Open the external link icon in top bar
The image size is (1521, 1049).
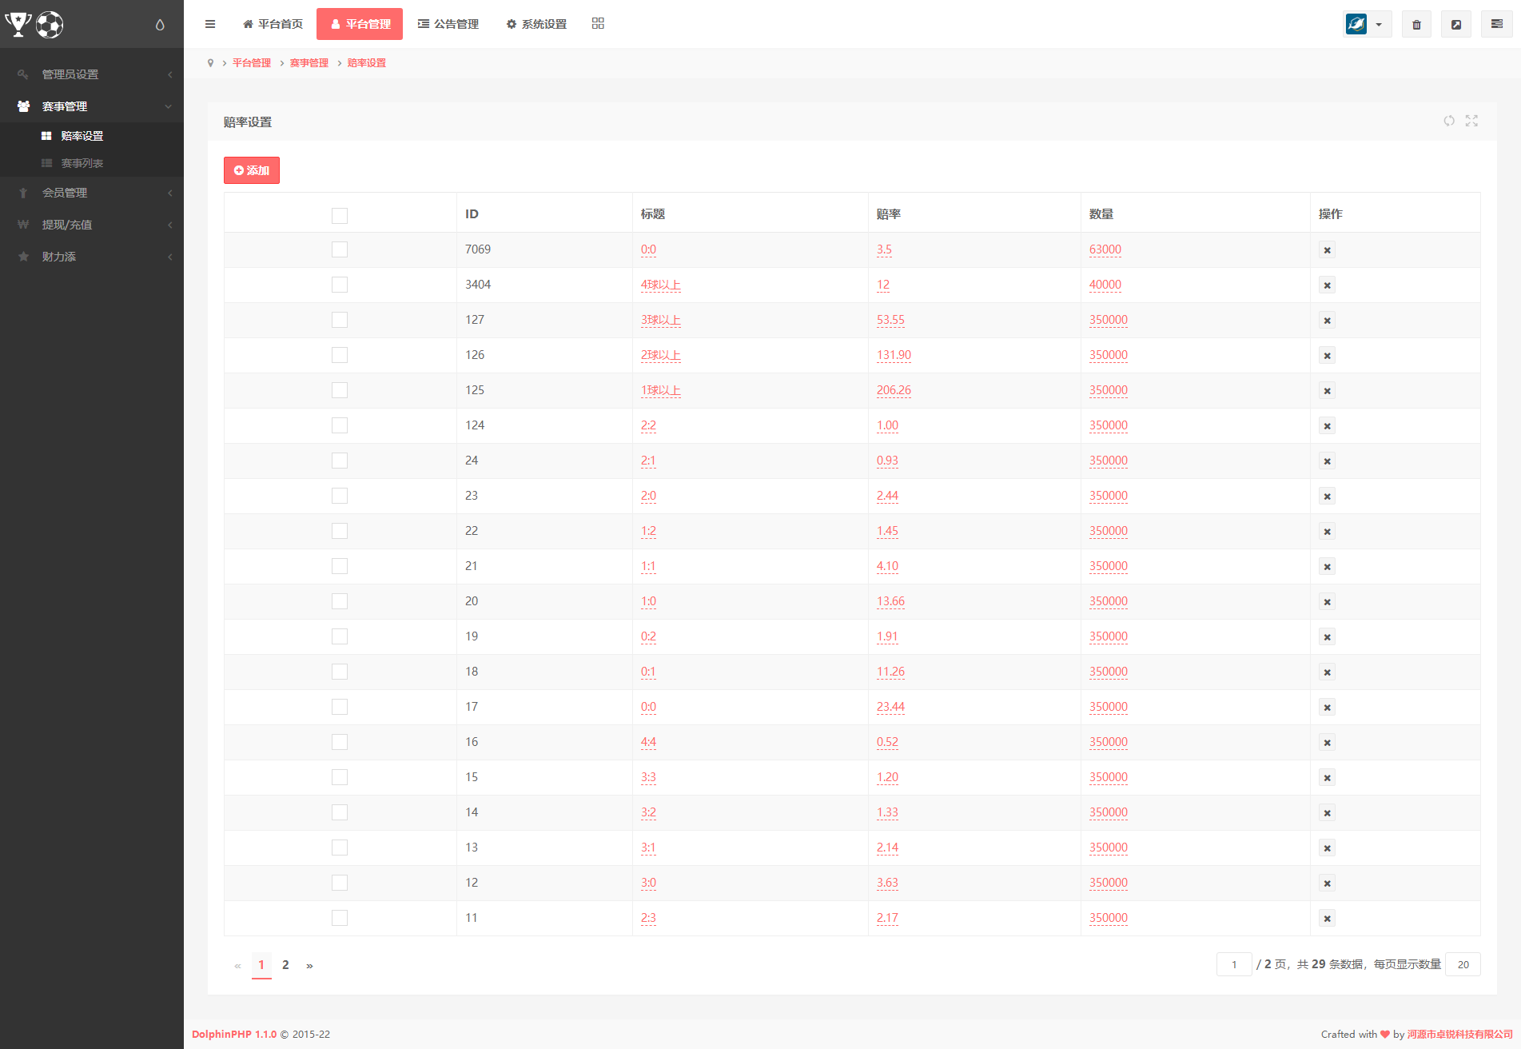[x=1456, y=24]
